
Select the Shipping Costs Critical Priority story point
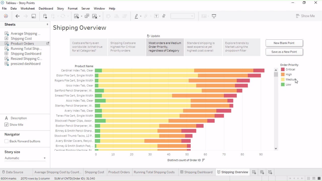(127, 47)
